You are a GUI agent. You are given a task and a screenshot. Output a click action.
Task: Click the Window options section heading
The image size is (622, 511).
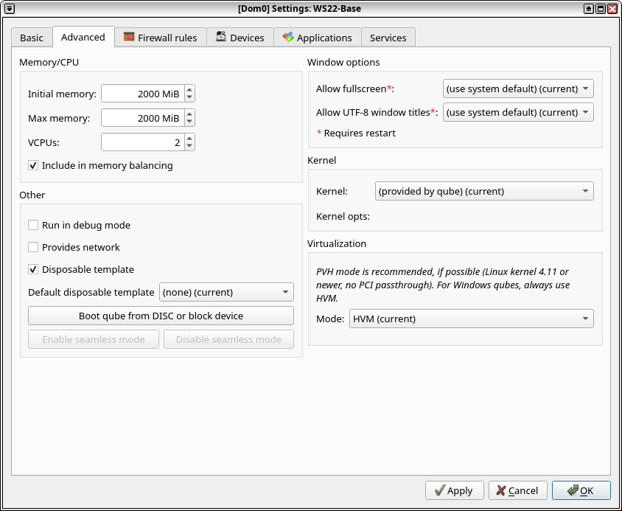[x=343, y=63]
